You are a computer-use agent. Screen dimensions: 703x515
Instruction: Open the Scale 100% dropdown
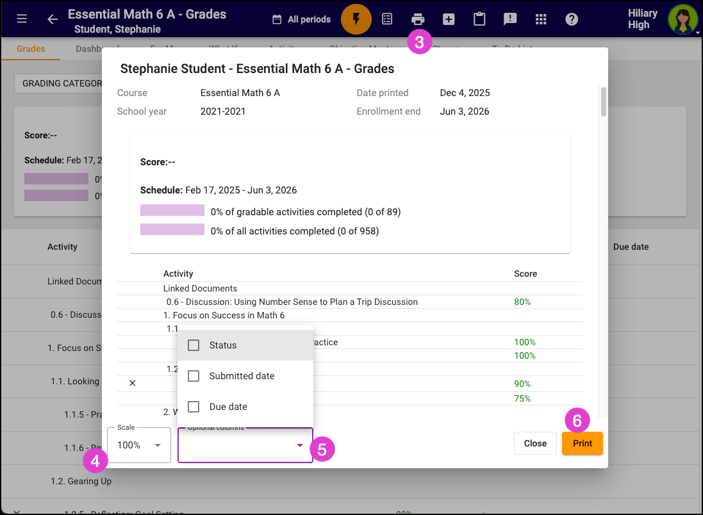tap(139, 445)
